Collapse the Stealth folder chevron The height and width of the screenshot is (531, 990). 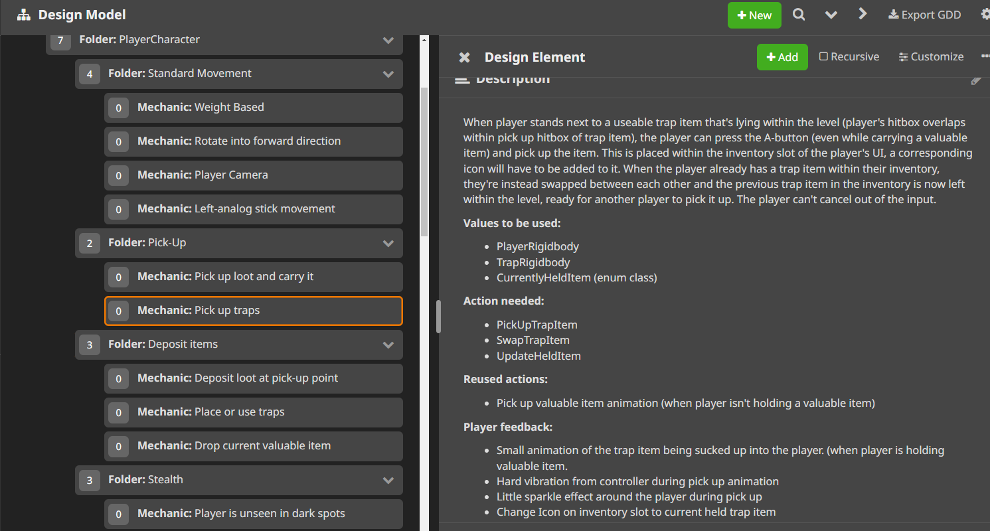388,480
